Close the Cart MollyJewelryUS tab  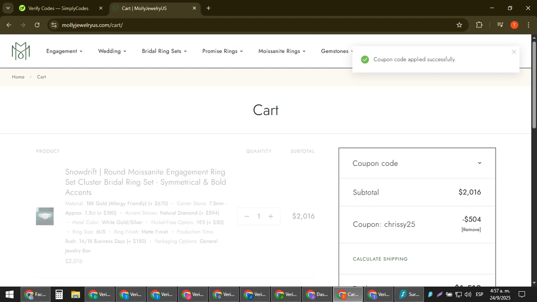[194, 8]
